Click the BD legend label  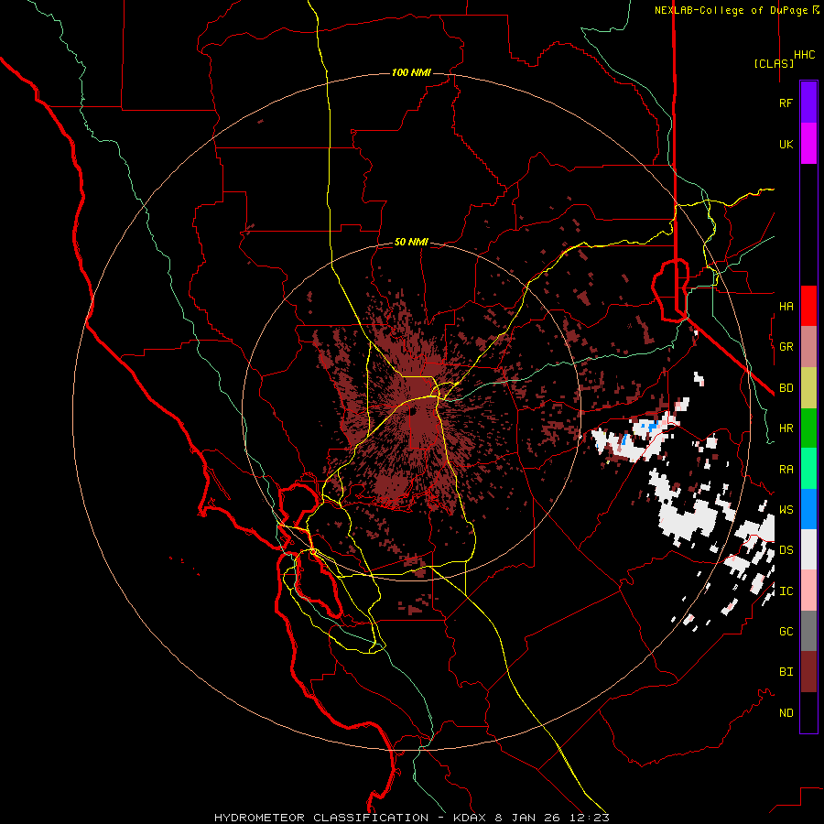tap(786, 388)
